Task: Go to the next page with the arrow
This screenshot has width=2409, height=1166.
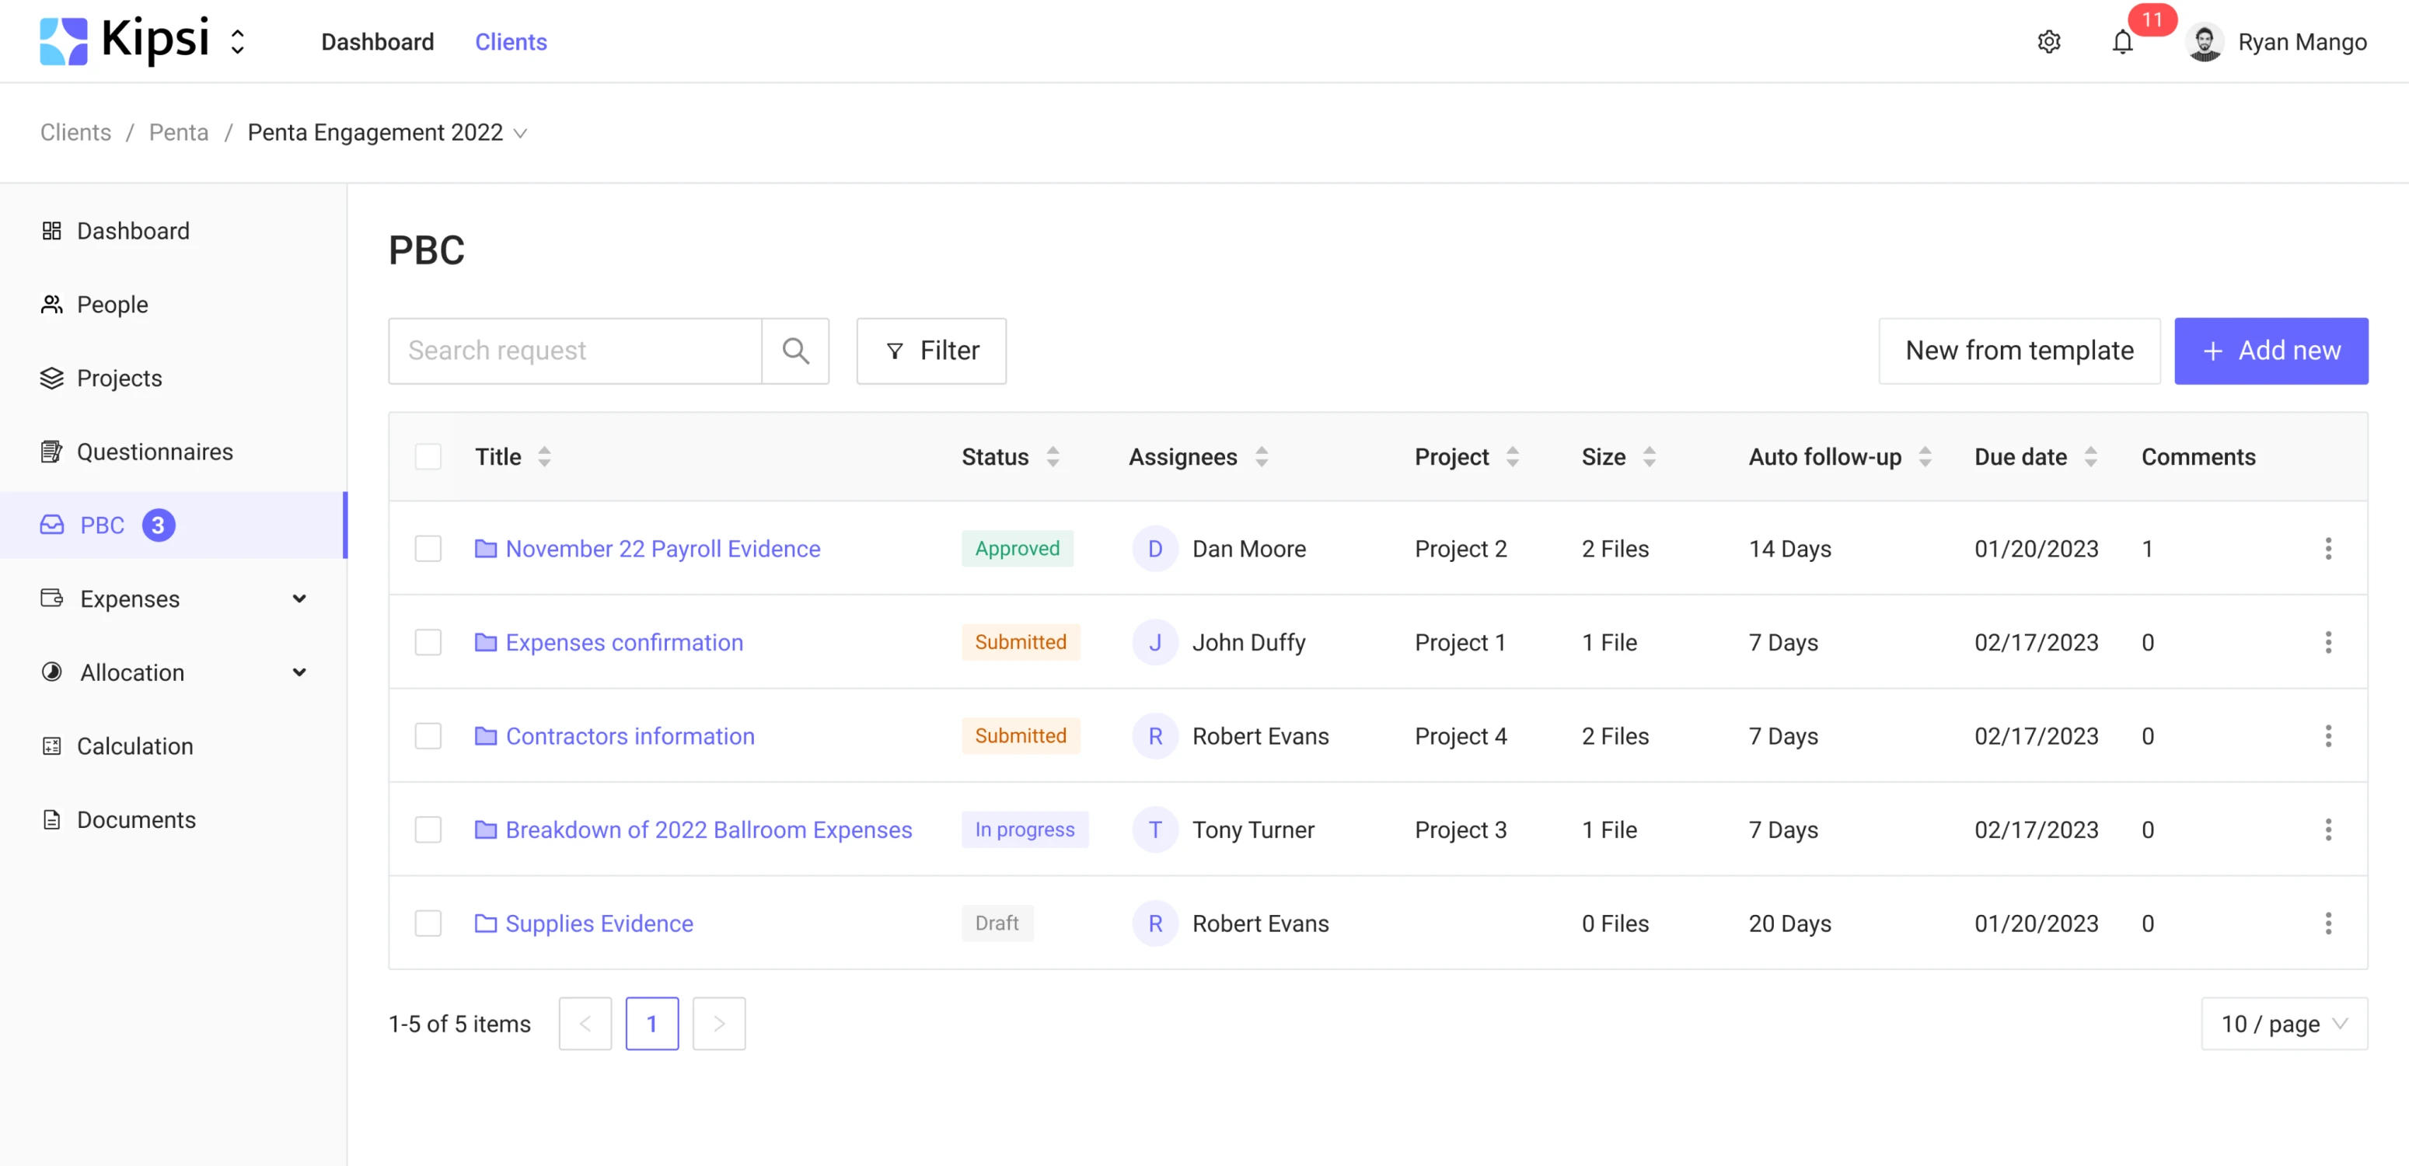Action: (x=718, y=1023)
